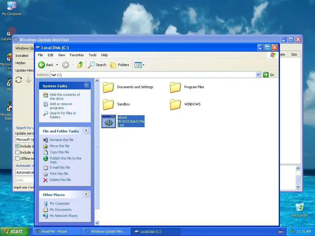
Task: Open My Computer in Other Places
Action: point(59,203)
